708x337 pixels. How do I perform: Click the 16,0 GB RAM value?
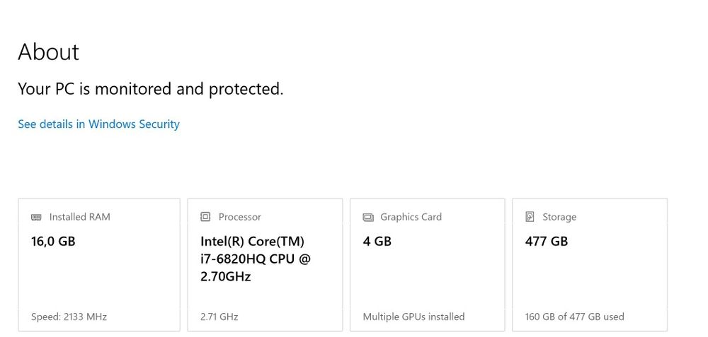(x=53, y=242)
